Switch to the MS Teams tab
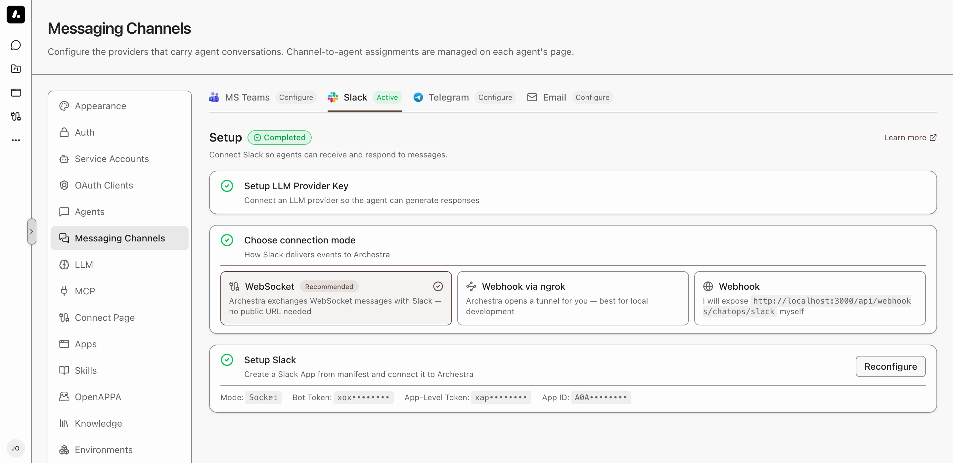 [x=263, y=97]
